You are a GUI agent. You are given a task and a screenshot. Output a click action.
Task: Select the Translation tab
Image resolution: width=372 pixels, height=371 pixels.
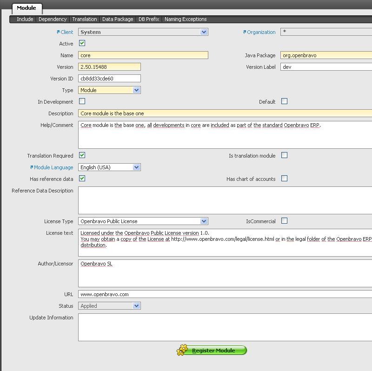tap(85, 19)
